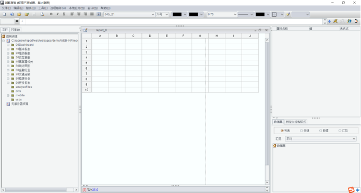Viewport: 361px width, 193px height.
Task: Select the 60金融行业 folder
Action: 23,70
